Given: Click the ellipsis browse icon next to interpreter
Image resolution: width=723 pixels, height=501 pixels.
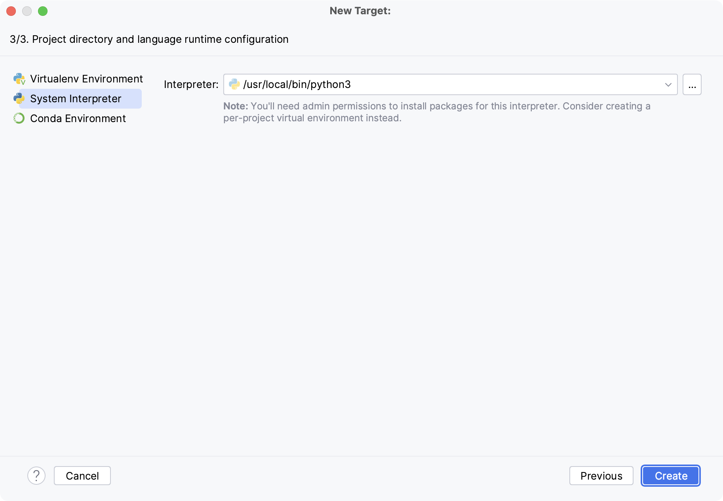Looking at the screenshot, I should coord(692,84).
